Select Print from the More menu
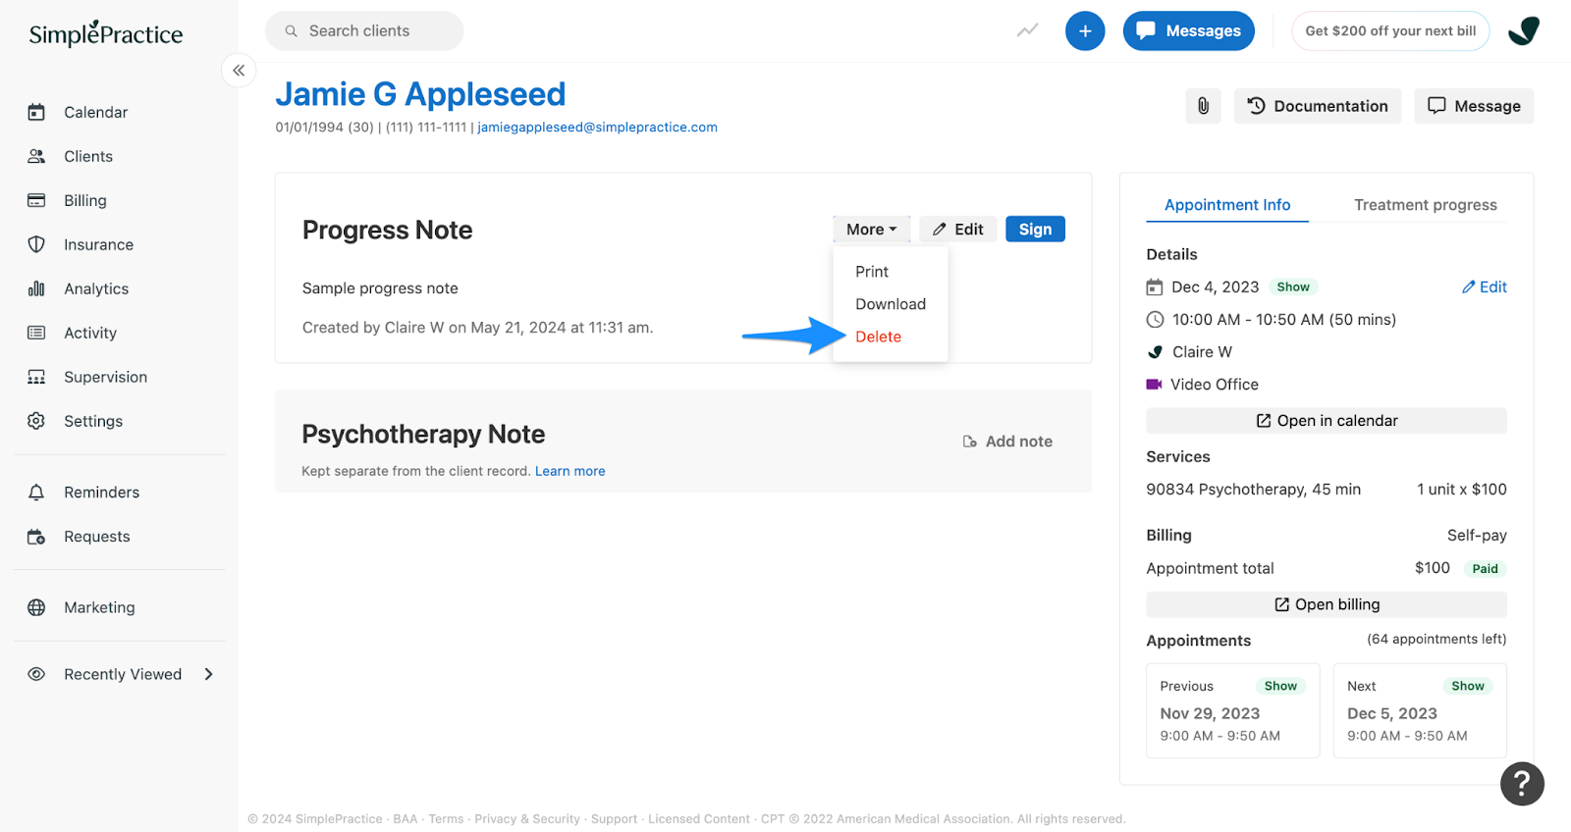Image resolution: width=1571 pixels, height=832 pixels. (872, 272)
